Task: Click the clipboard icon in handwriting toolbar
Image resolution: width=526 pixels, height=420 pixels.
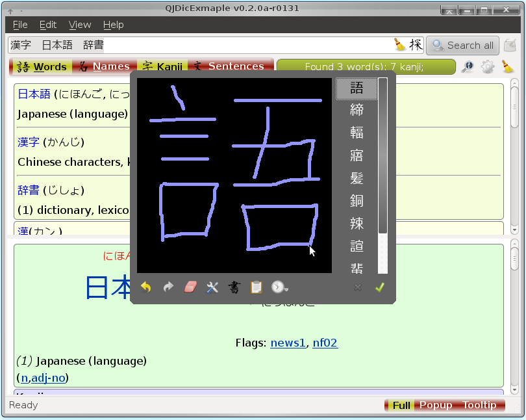Action: 257,287
